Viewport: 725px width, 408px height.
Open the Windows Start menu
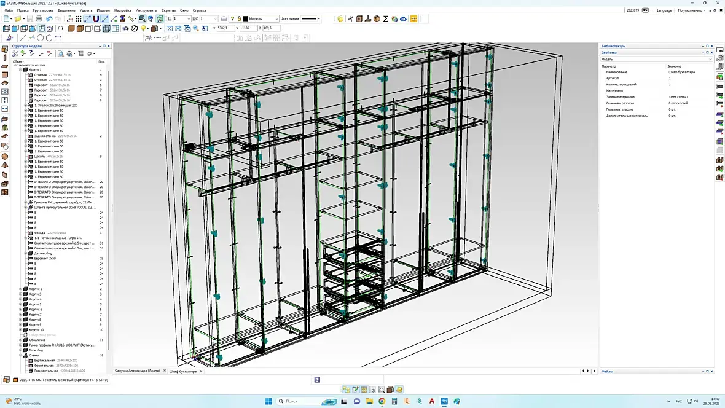[268, 401]
